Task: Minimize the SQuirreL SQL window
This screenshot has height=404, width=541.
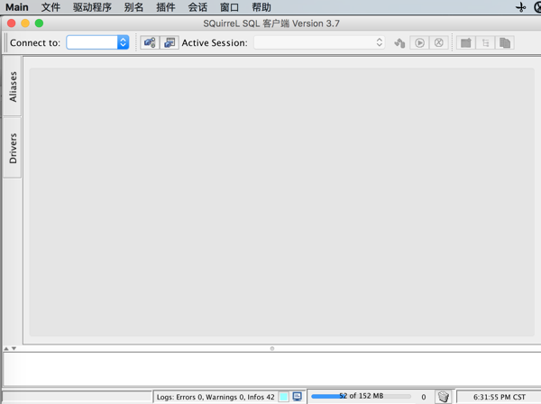Action: pos(25,23)
